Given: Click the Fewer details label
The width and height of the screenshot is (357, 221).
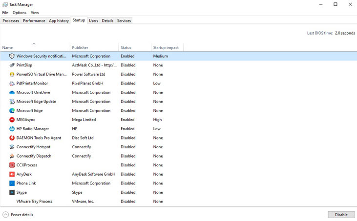Looking at the screenshot, I should click(22, 215).
